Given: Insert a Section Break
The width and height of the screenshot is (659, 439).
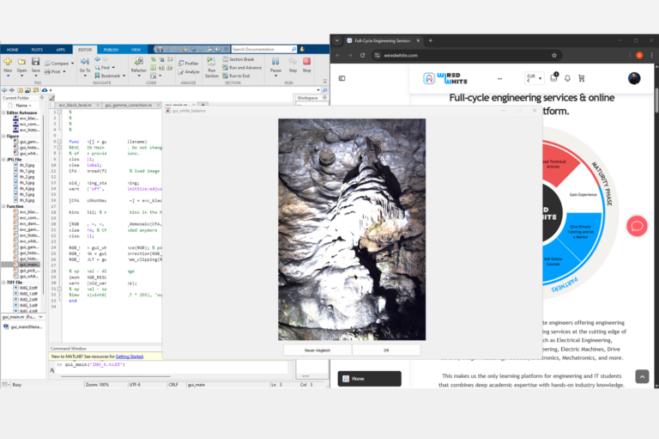Looking at the screenshot, I should click(x=239, y=59).
